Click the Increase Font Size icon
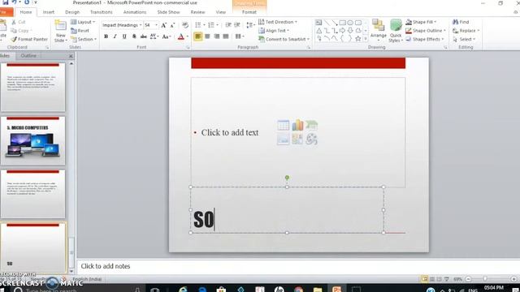The height and width of the screenshot is (292, 520). 164,25
